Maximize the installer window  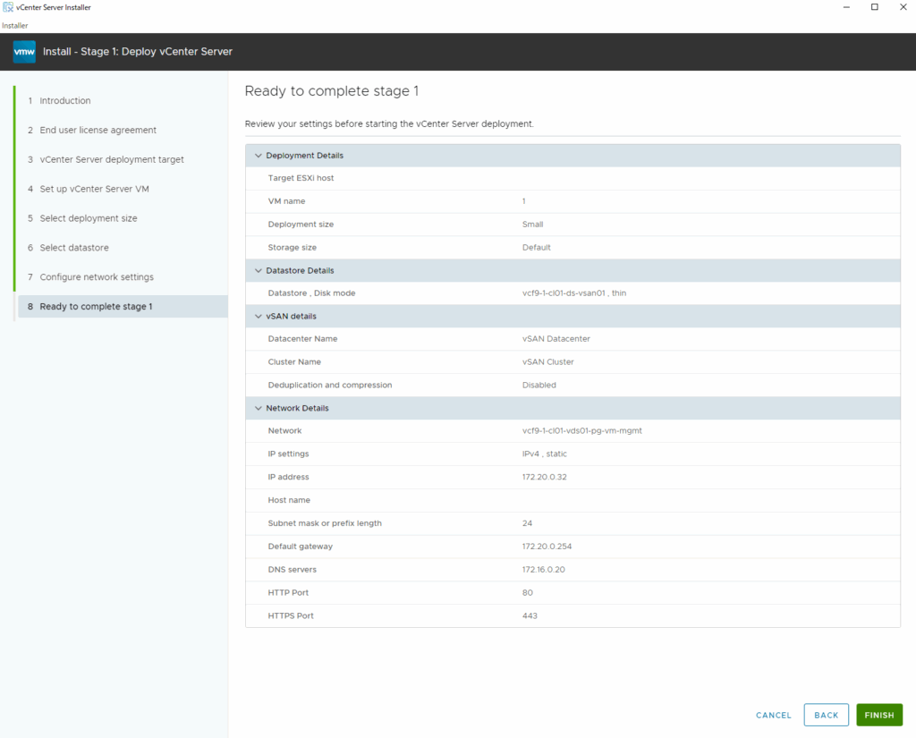[874, 7]
